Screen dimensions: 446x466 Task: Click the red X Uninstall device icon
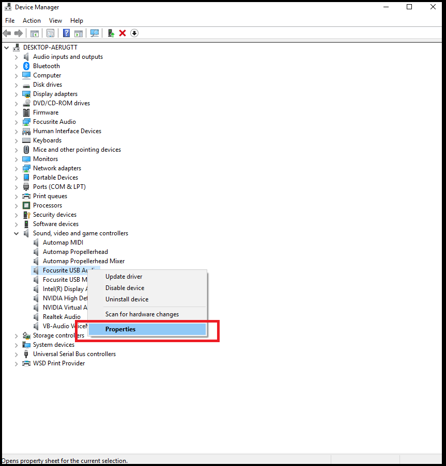[122, 33]
